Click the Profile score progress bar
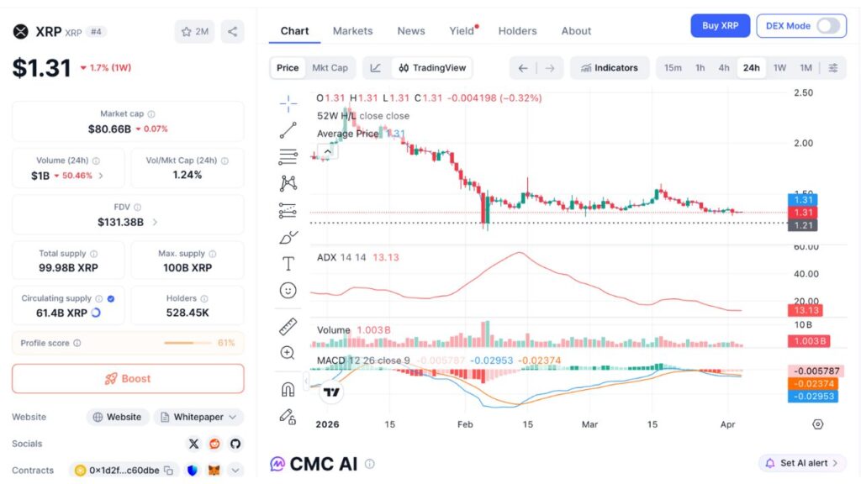The image size is (861, 484). [x=187, y=343]
